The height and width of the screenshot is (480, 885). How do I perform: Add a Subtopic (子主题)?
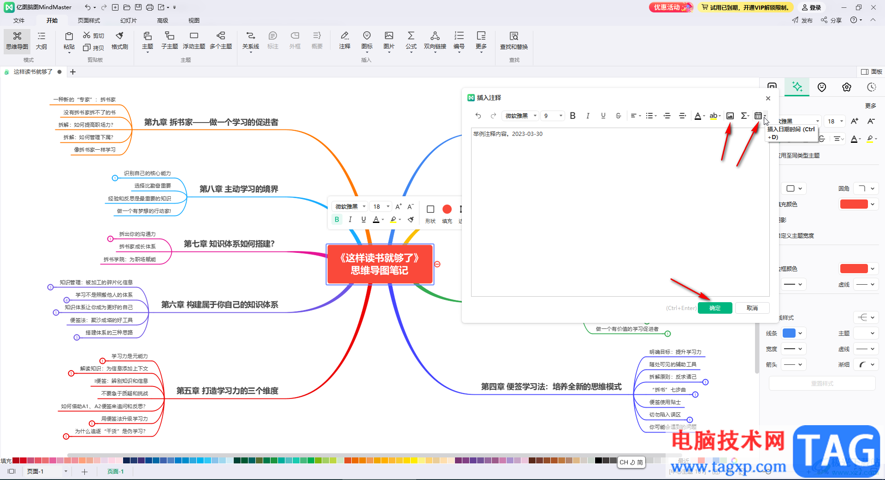click(170, 41)
